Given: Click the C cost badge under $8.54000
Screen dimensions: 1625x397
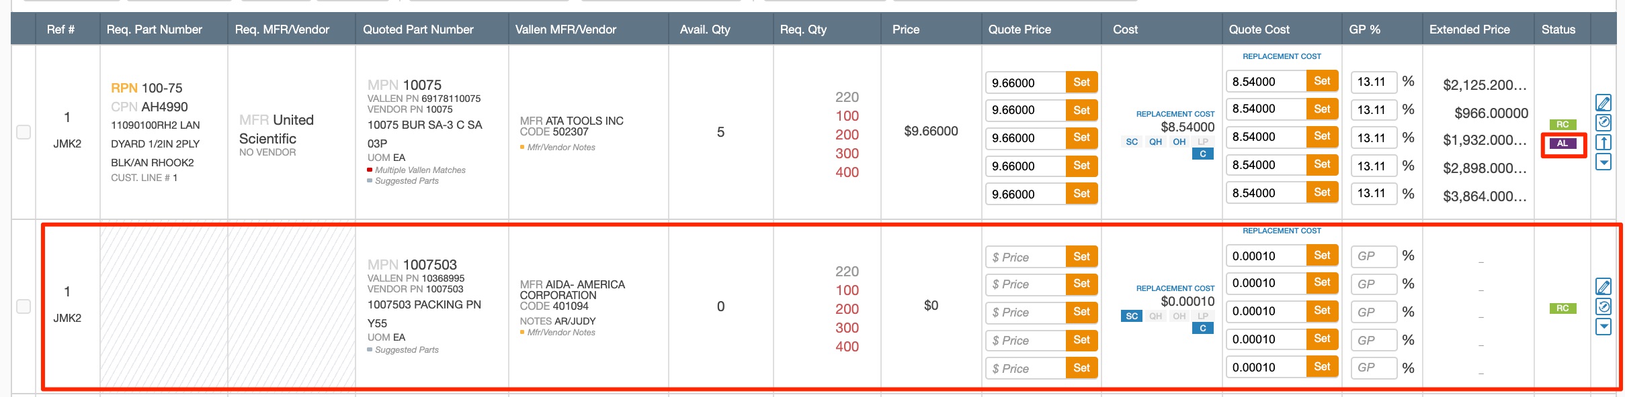Looking at the screenshot, I should click(1202, 154).
